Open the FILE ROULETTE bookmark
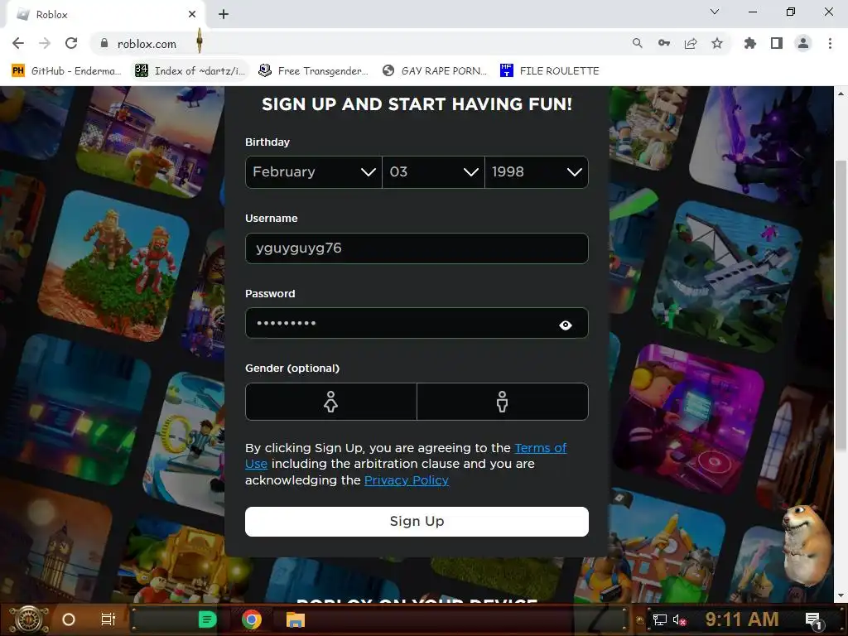The image size is (848, 636). coord(550,71)
